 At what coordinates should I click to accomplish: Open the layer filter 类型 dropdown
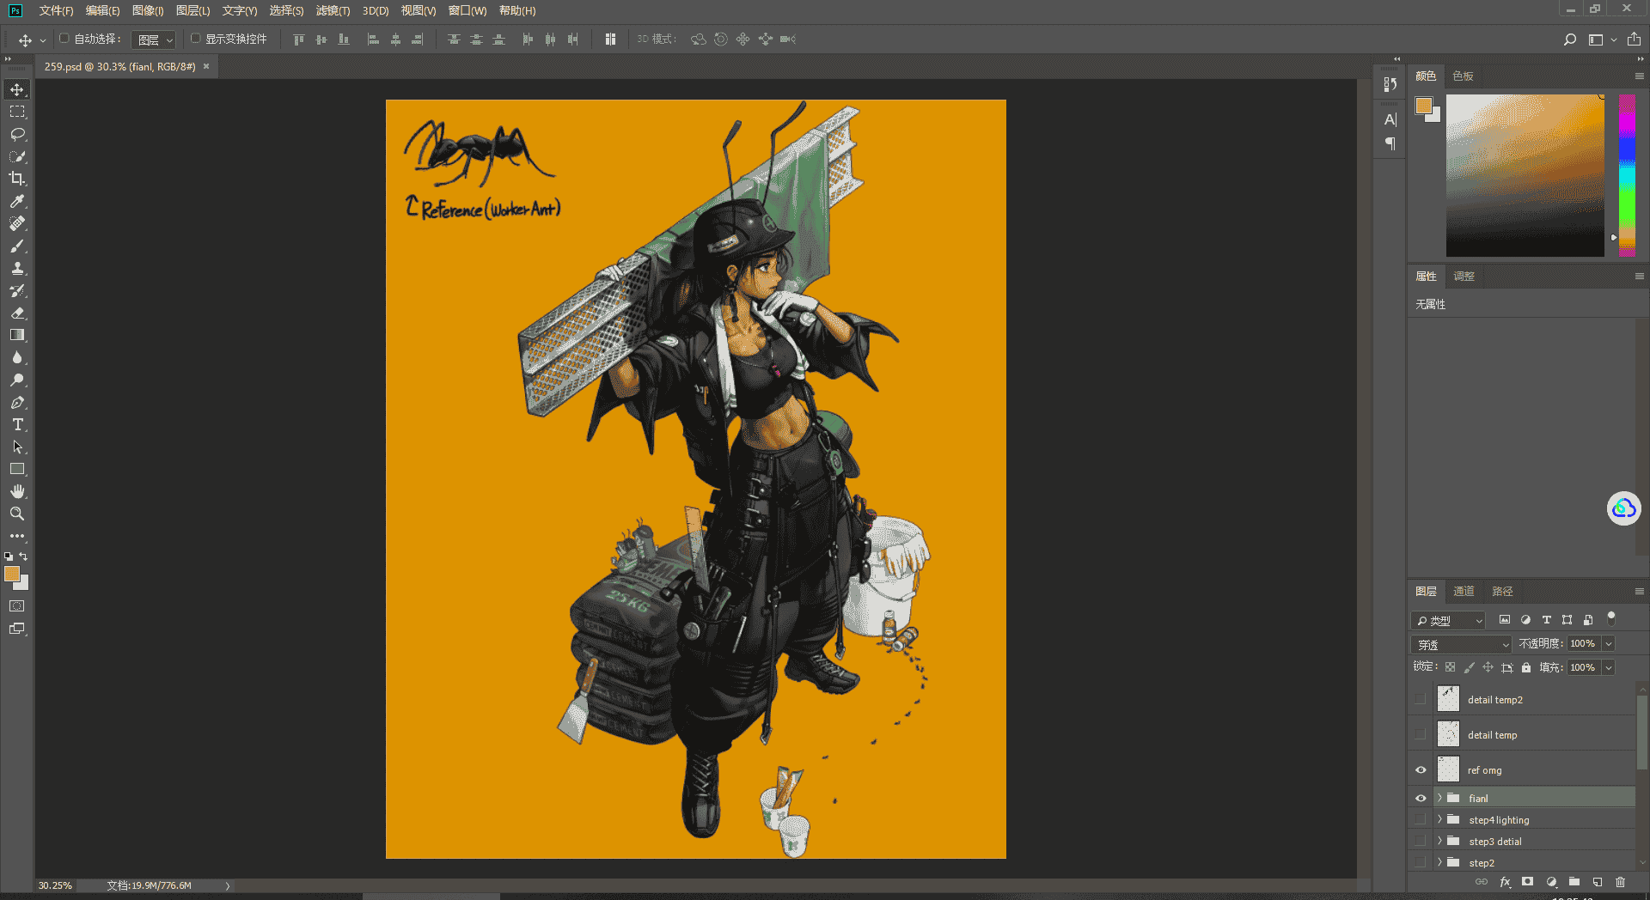(x=1449, y=620)
